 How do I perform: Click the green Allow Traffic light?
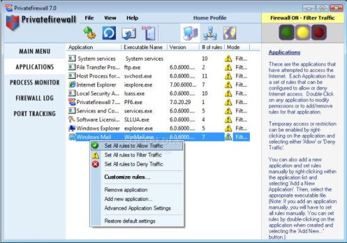click(x=286, y=32)
